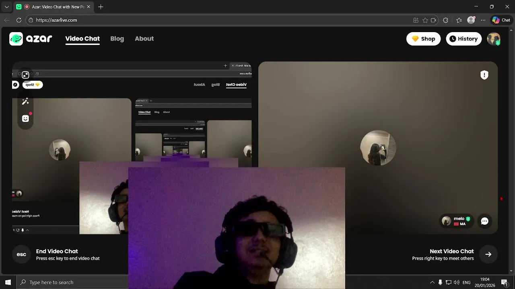The image size is (515, 289).
Task: Open the smiley face stickers button
Action: [25, 118]
